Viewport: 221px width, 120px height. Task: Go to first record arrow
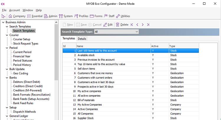[x=132, y=25]
